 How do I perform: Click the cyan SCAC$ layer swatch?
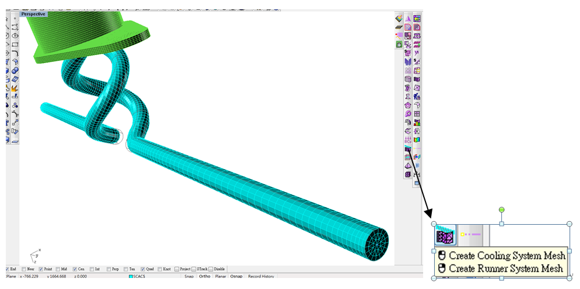coord(131,276)
